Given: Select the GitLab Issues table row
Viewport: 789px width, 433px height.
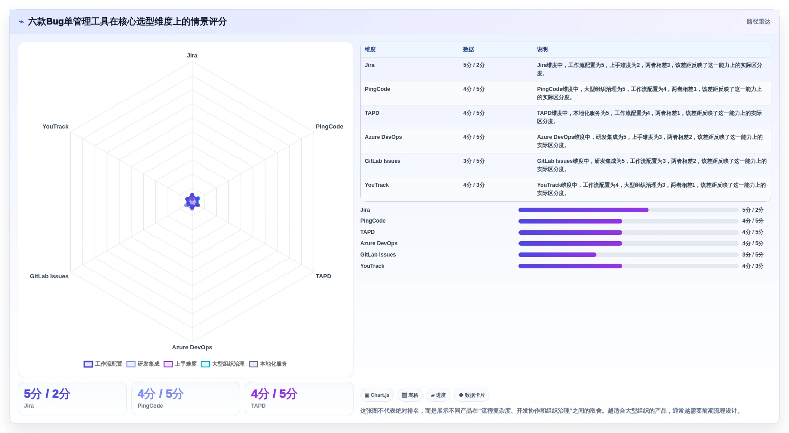Looking at the screenshot, I should [566, 165].
